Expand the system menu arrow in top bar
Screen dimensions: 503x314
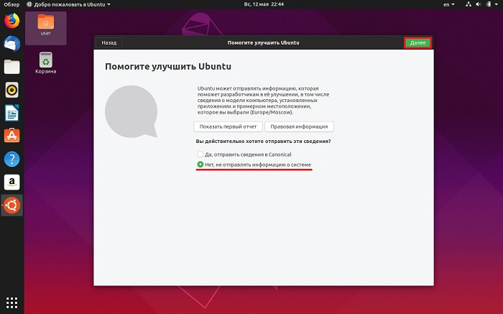coord(496,4)
